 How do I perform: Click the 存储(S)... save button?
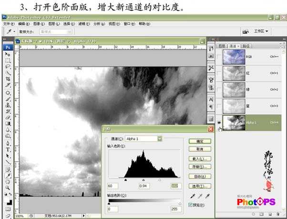[x=200, y=167]
